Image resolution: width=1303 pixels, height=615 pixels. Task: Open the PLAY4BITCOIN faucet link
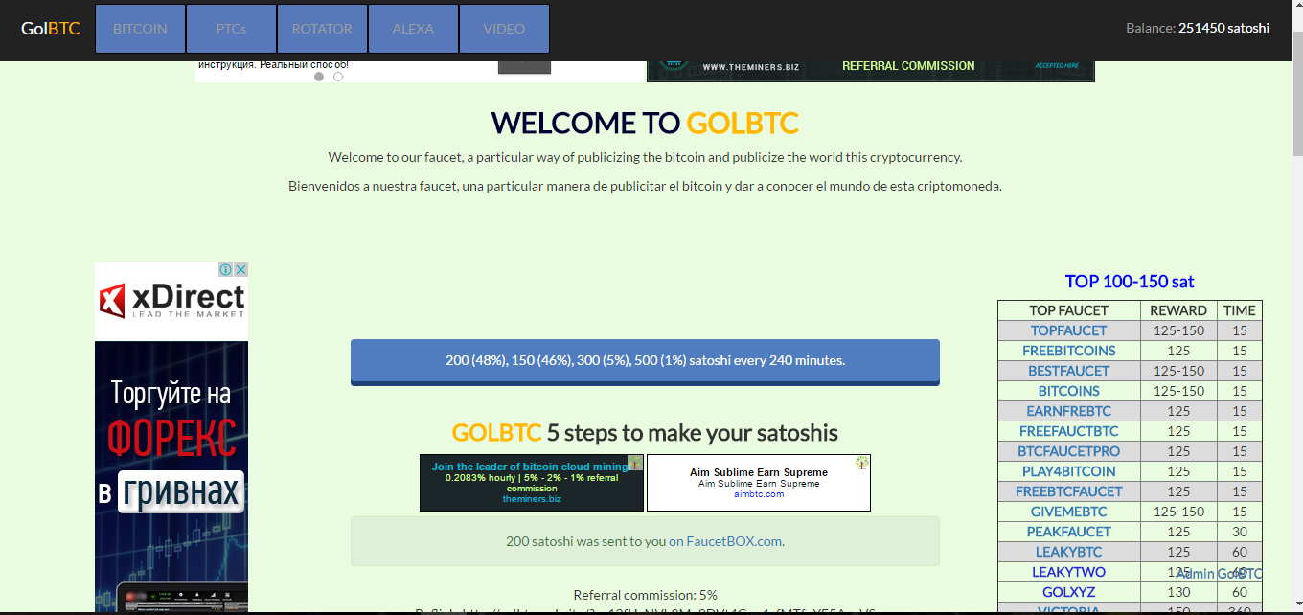(1068, 471)
